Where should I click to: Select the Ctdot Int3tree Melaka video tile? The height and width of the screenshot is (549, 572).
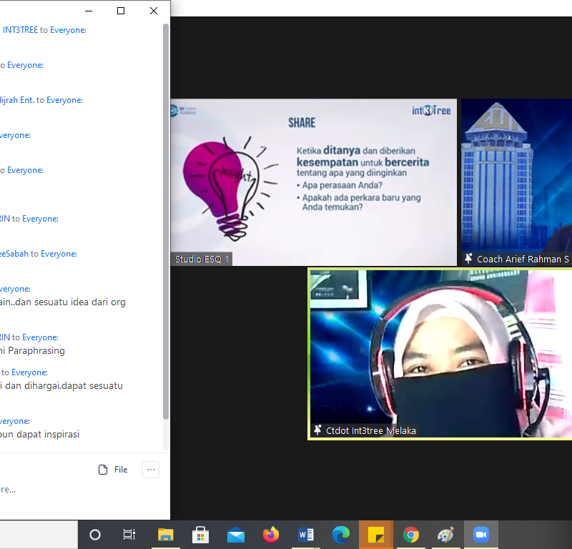[x=440, y=354]
